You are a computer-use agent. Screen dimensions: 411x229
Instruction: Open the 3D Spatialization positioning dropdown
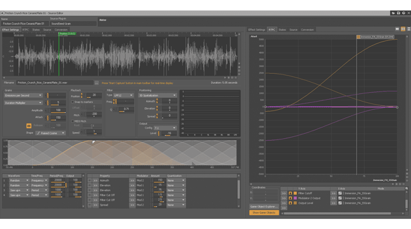157,95
